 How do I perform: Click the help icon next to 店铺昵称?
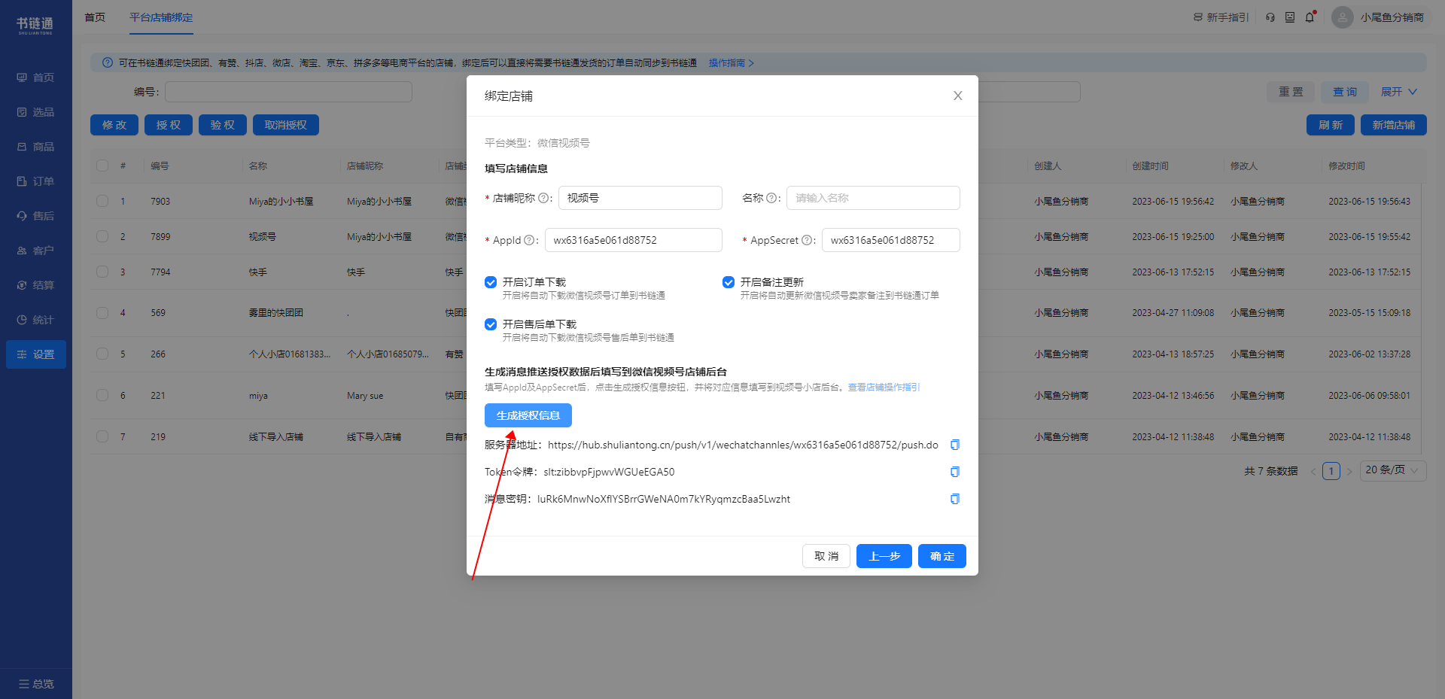543,198
